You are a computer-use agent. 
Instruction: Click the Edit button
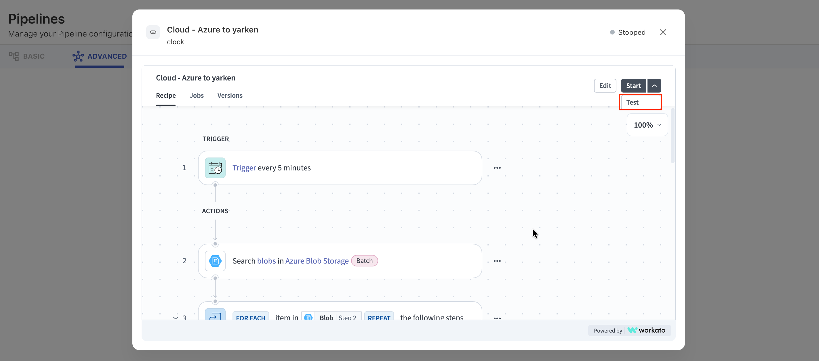tap(605, 86)
